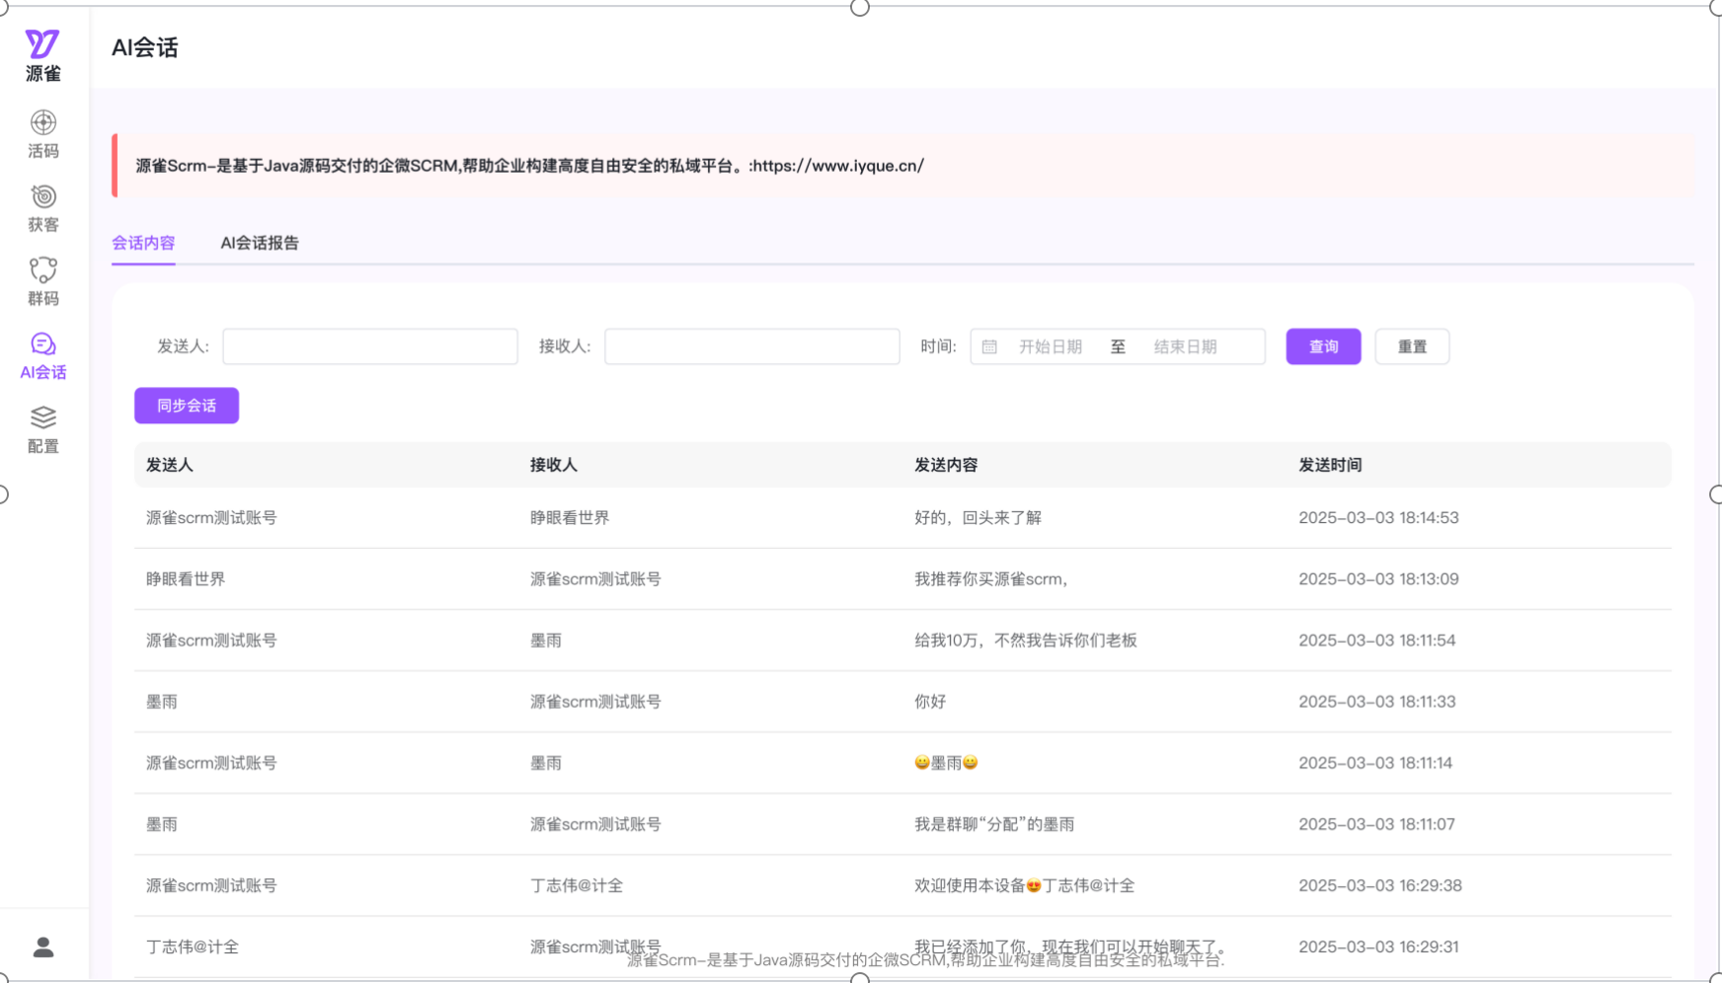Open the 开始日期 start date picker
Image resolution: width=1722 pixels, height=983 pixels.
[1051, 347]
